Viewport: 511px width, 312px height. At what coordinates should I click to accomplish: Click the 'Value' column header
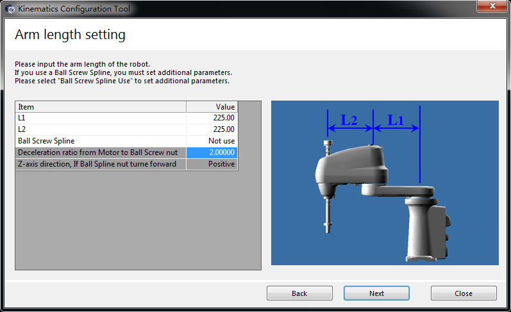tap(212, 107)
